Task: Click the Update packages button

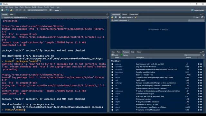Action: (124, 55)
